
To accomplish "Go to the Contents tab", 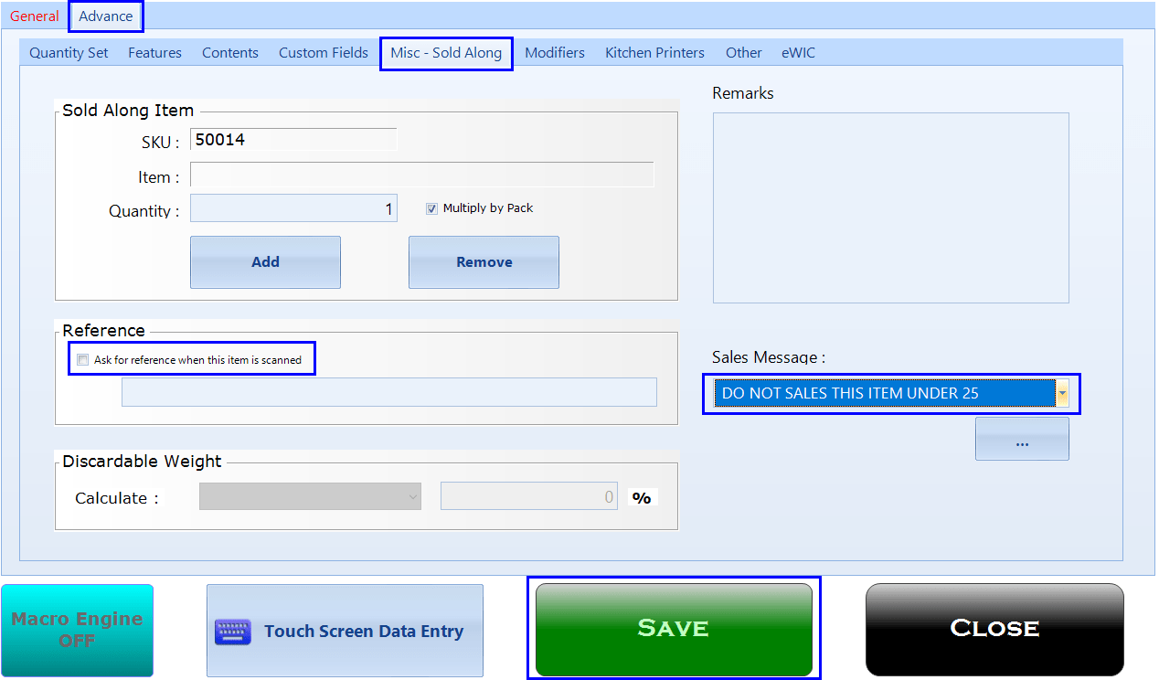I will tap(230, 53).
